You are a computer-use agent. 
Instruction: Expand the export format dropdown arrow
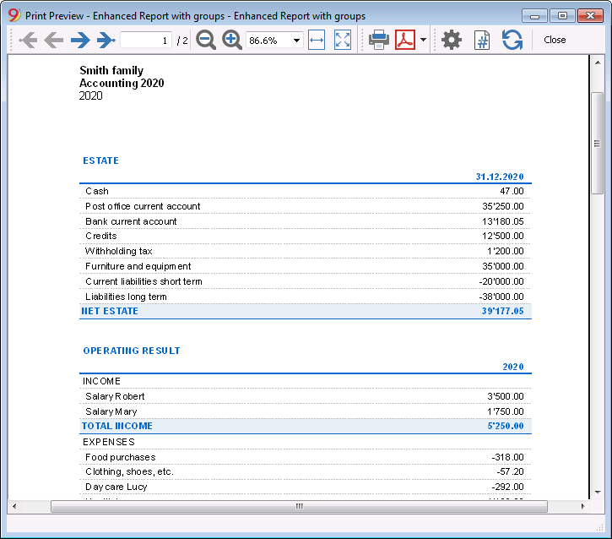coord(423,40)
